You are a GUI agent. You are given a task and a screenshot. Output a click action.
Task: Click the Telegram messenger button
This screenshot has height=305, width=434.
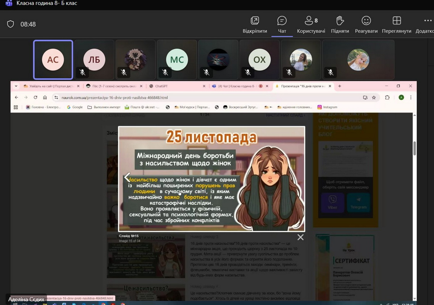pyautogui.click(x=358, y=202)
